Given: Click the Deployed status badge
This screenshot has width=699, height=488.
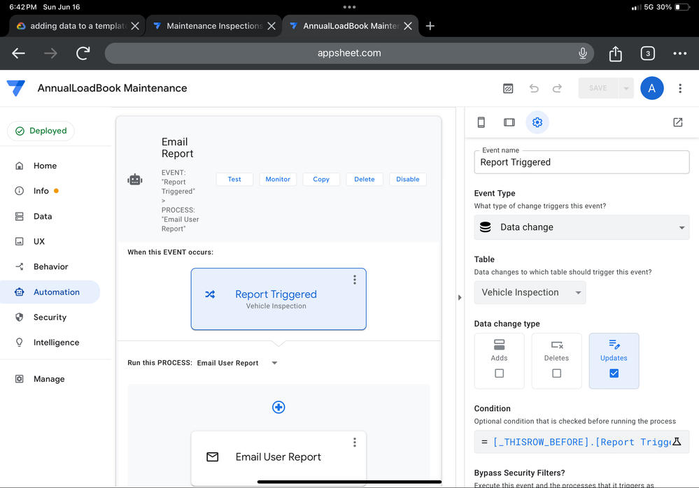Looking at the screenshot, I should [41, 131].
